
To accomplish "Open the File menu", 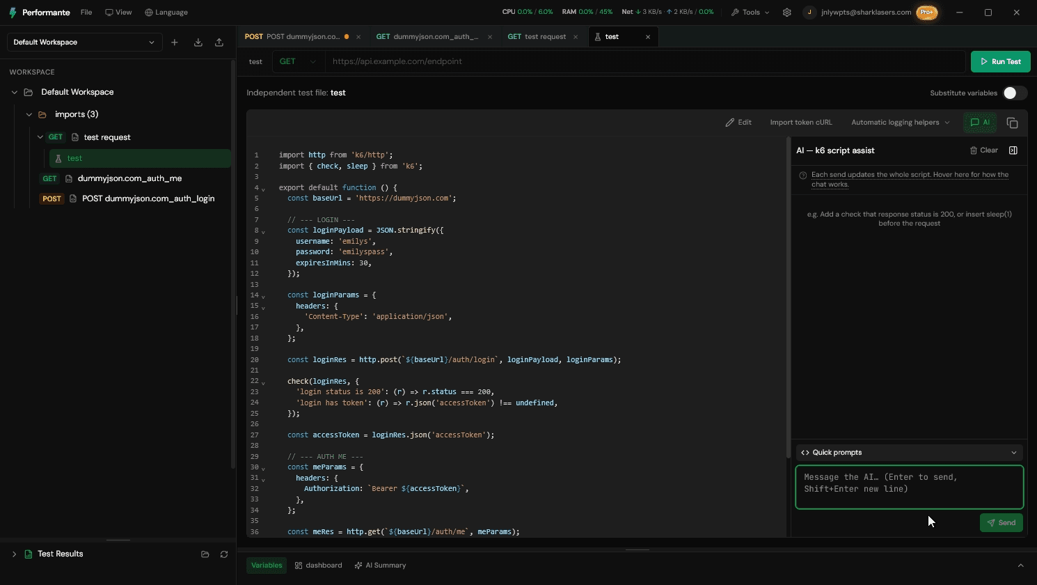I will coord(86,13).
